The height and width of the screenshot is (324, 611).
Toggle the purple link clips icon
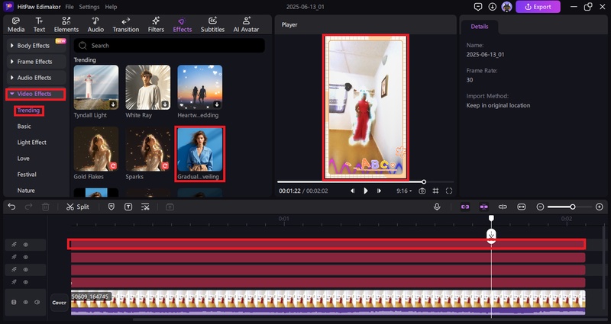coord(465,207)
